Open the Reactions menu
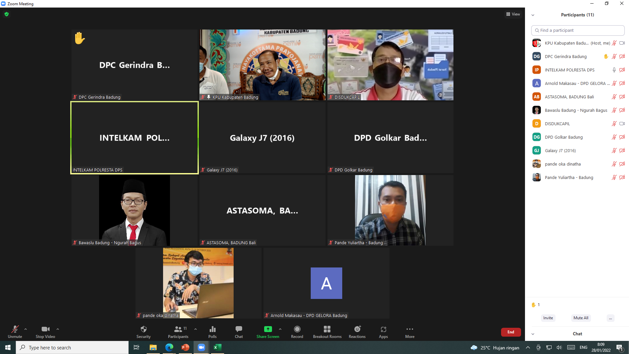Image resolution: width=629 pixels, height=354 pixels. pos(357,331)
